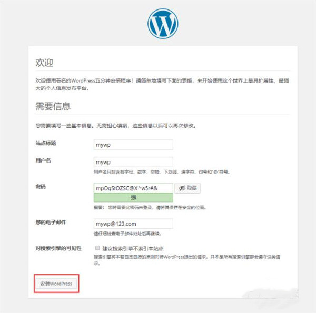Click the 需要信息 section heading
Image resolution: width=316 pixels, height=313 pixels.
pos(53,106)
